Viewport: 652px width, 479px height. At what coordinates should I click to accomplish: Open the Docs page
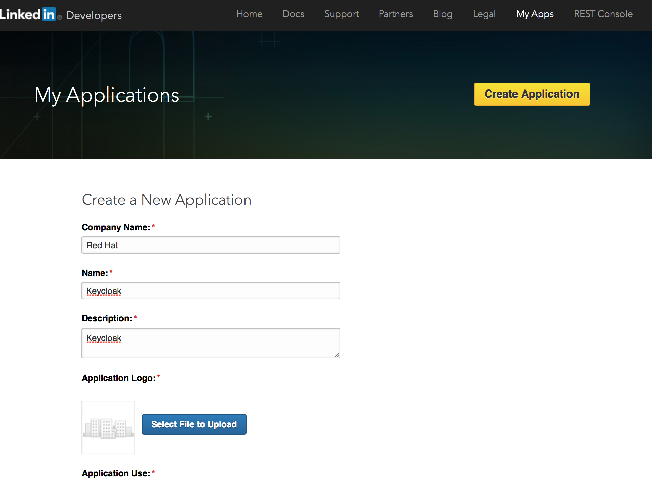pyautogui.click(x=293, y=14)
